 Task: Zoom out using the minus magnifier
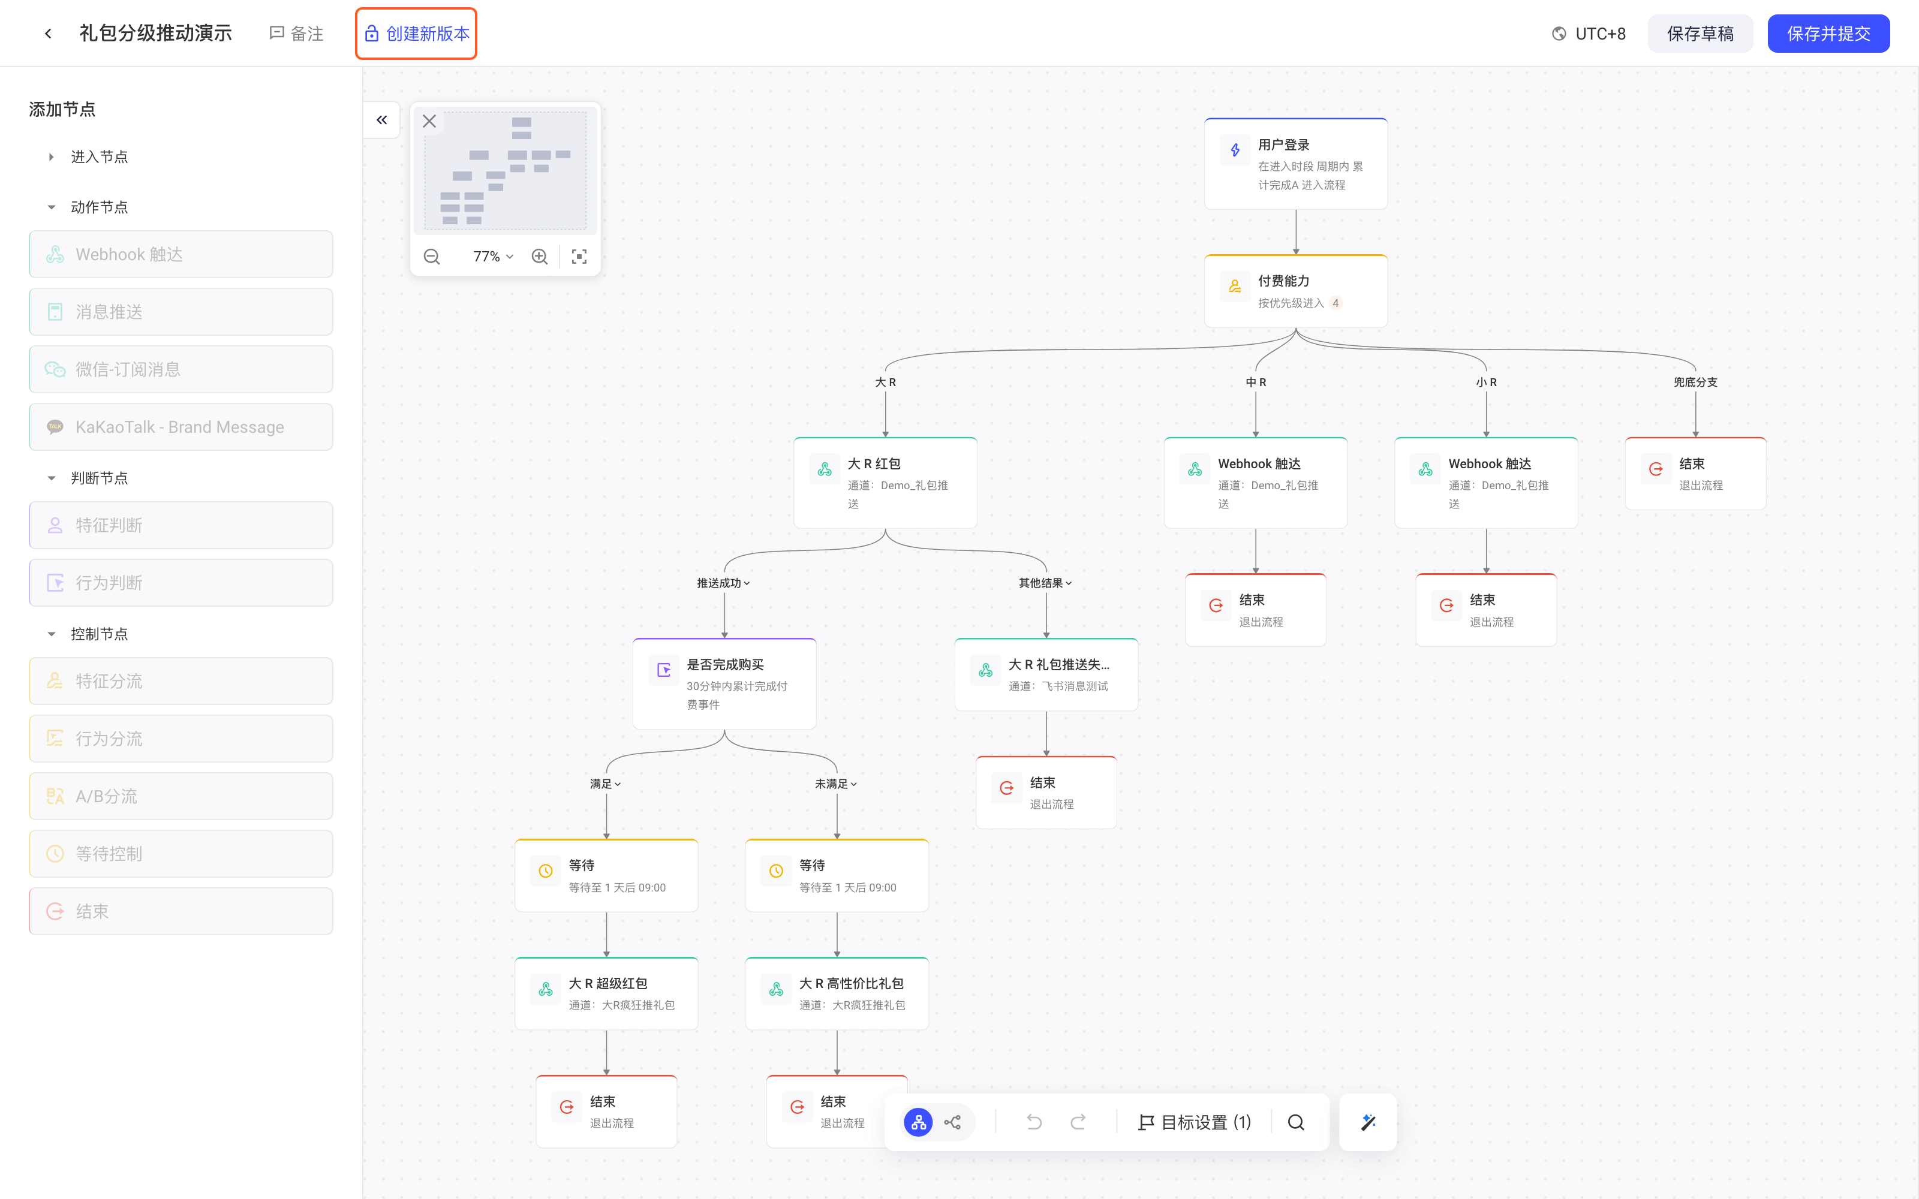tap(431, 256)
